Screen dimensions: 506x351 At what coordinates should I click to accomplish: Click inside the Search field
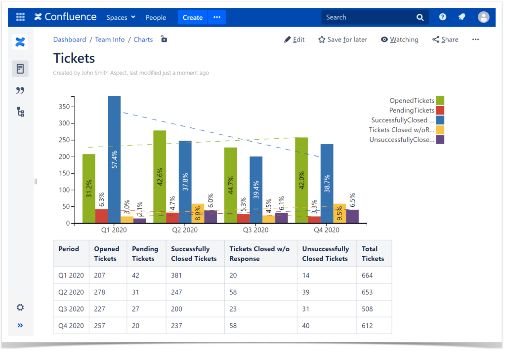pos(371,17)
